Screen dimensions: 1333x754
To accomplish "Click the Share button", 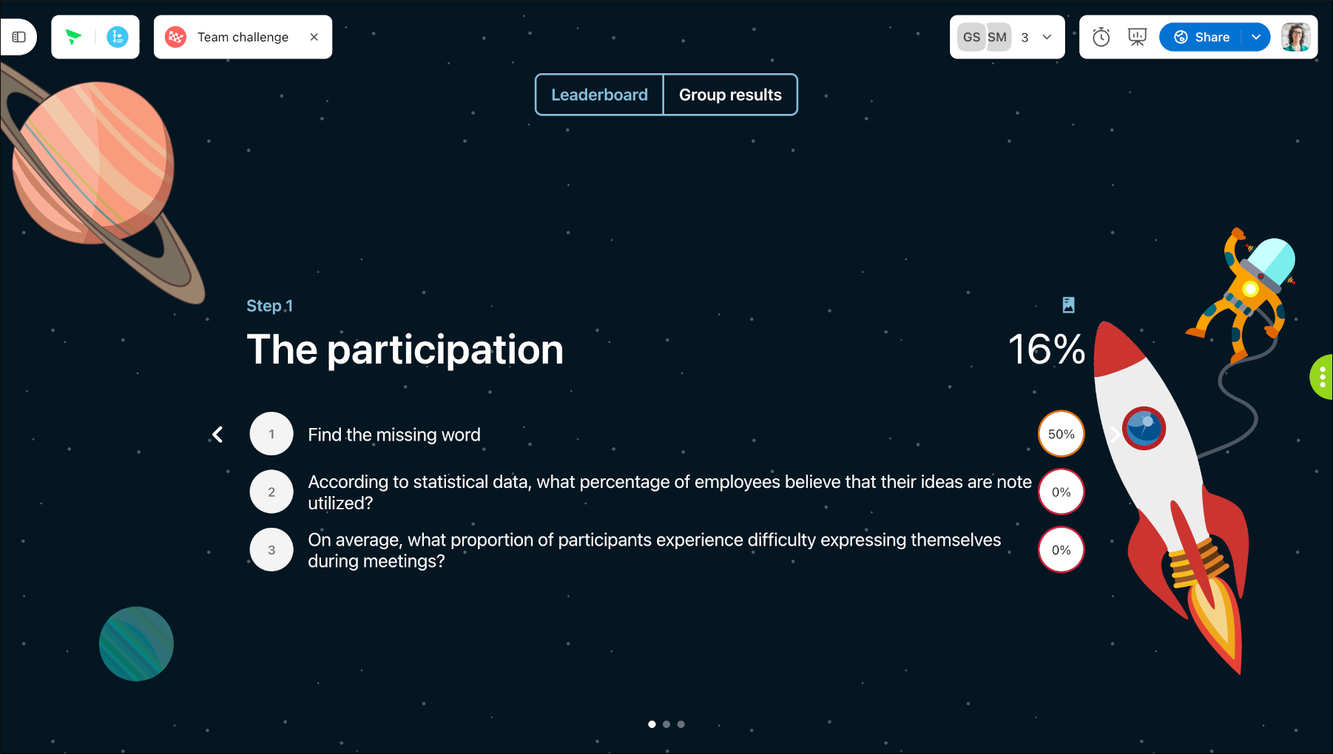I will [x=1201, y=37].
